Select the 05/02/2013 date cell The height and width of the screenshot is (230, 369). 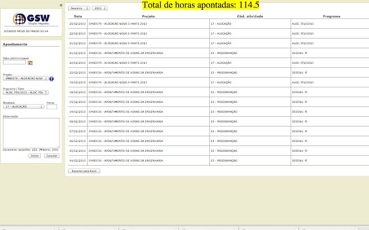[x=78, y=151]
